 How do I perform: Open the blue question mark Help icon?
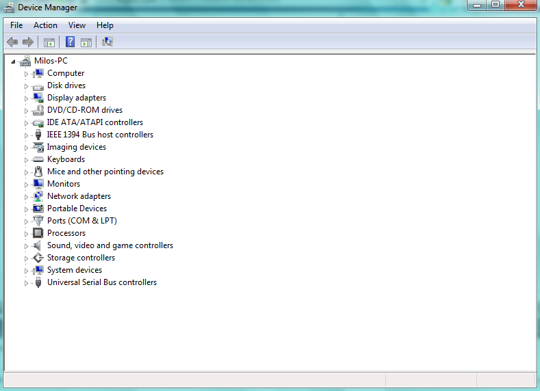pos(70,42)
